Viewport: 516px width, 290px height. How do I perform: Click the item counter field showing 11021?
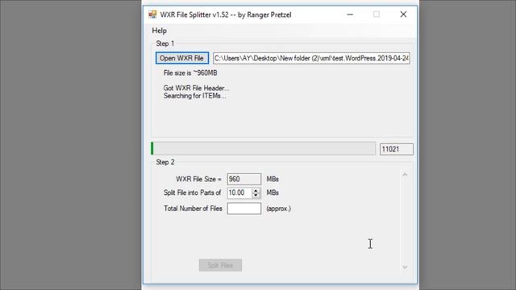click(396, 149)
